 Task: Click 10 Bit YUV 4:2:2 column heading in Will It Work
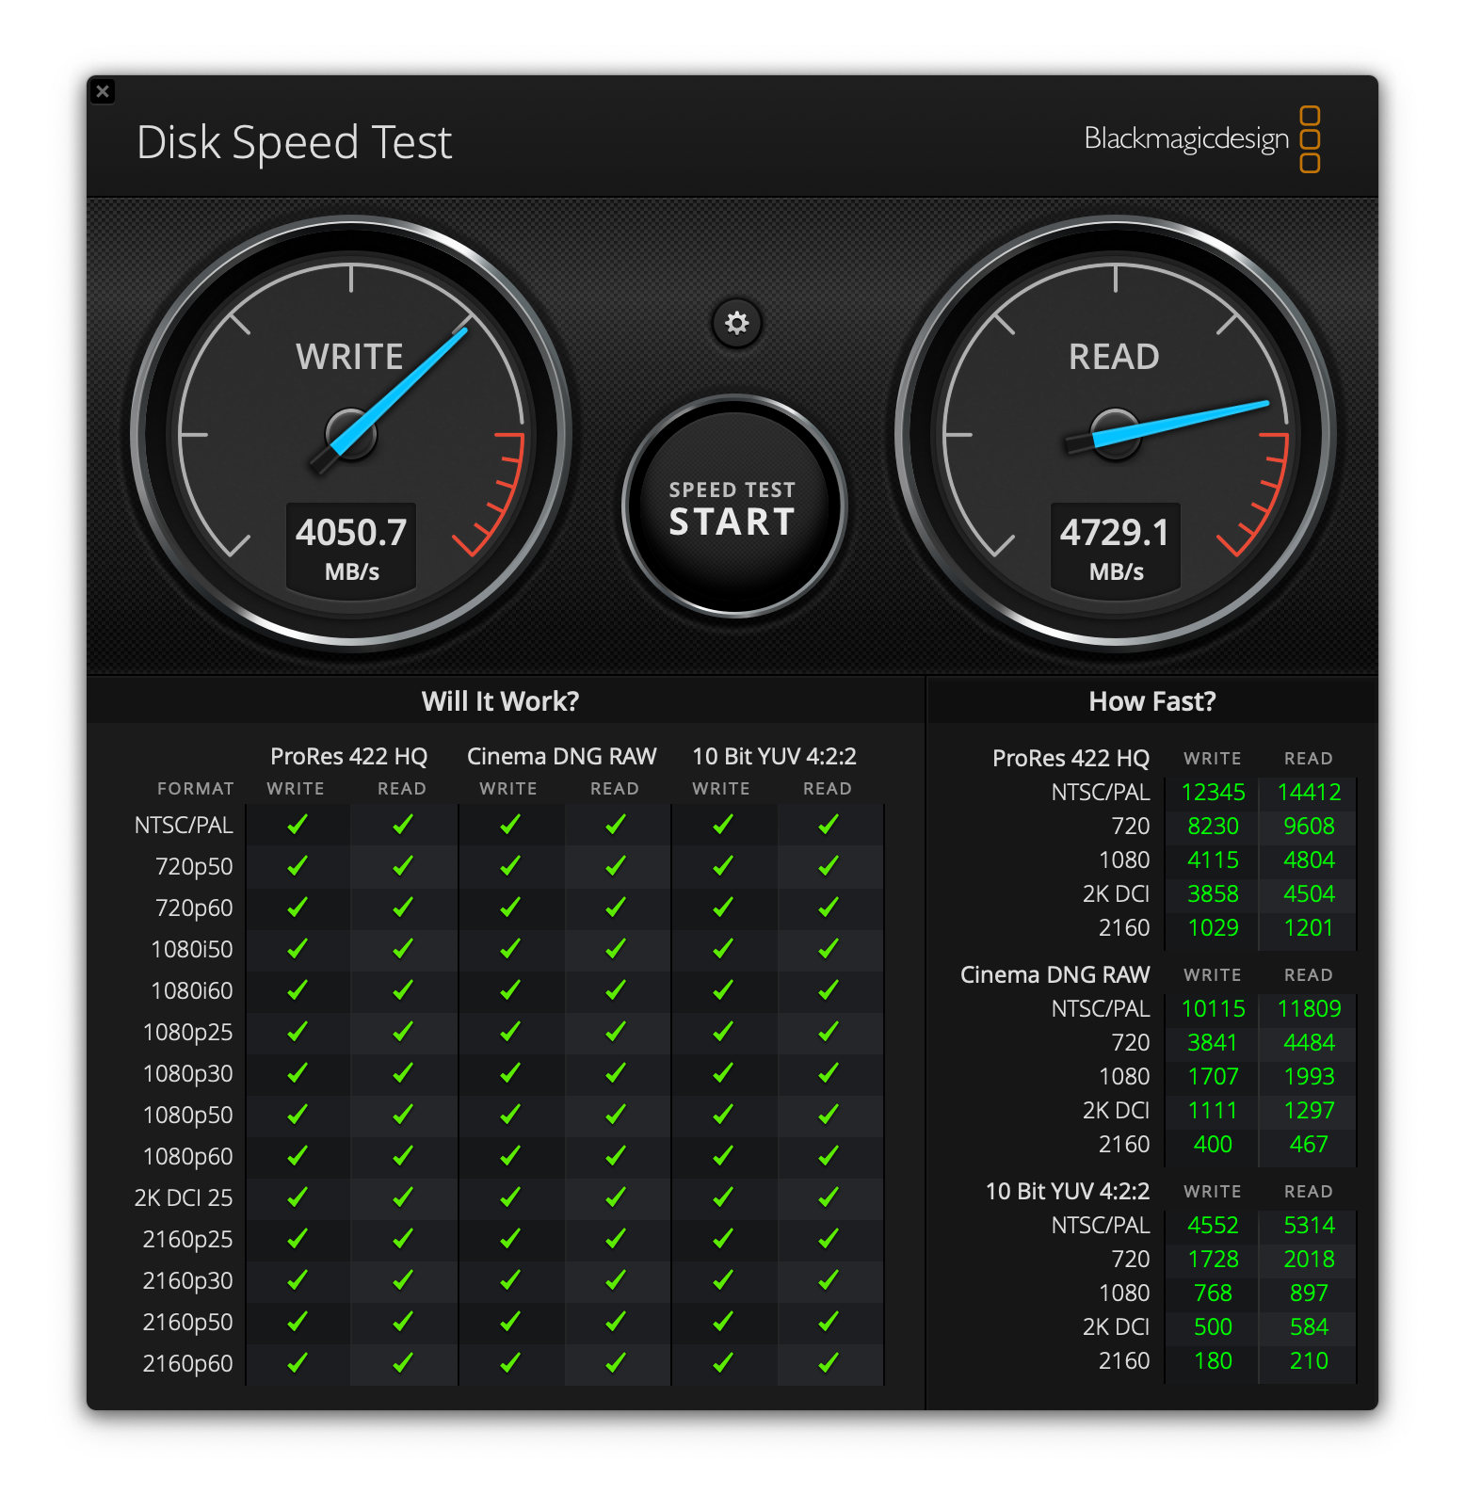tap(774, 757)
